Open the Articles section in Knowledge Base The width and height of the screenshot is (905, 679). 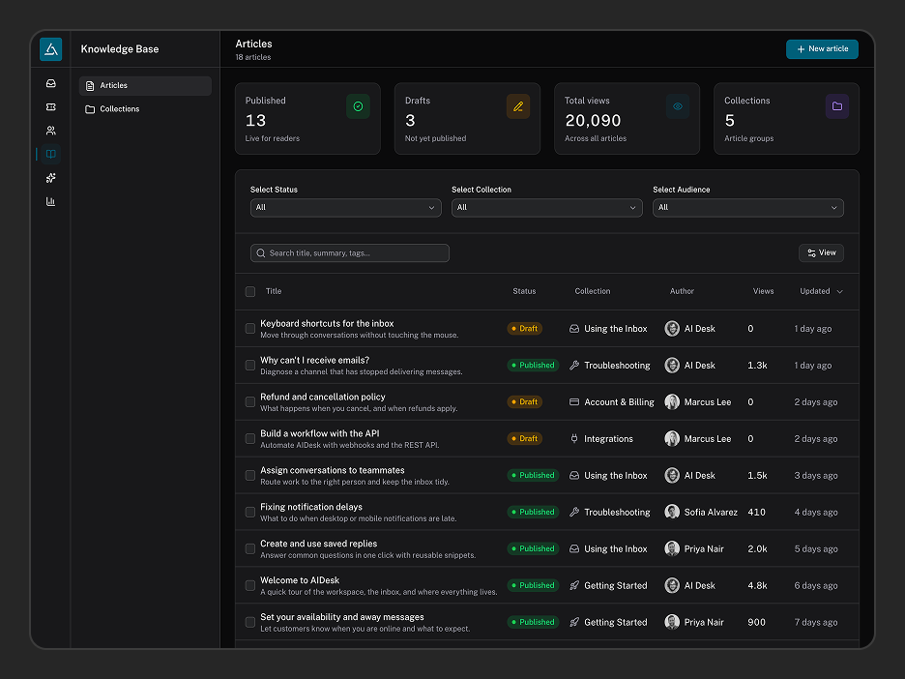145,85
